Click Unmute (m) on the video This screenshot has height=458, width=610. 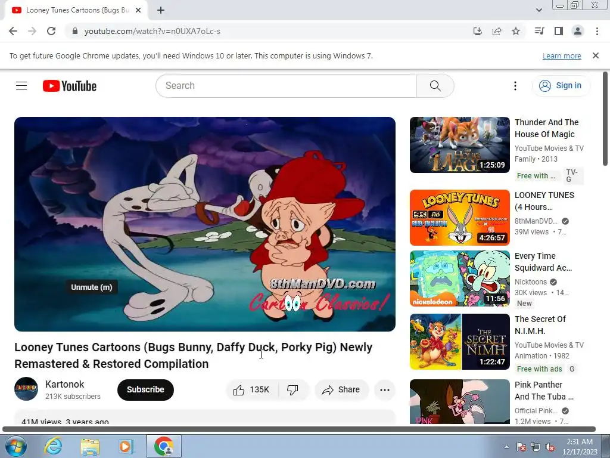coord(91,287)
